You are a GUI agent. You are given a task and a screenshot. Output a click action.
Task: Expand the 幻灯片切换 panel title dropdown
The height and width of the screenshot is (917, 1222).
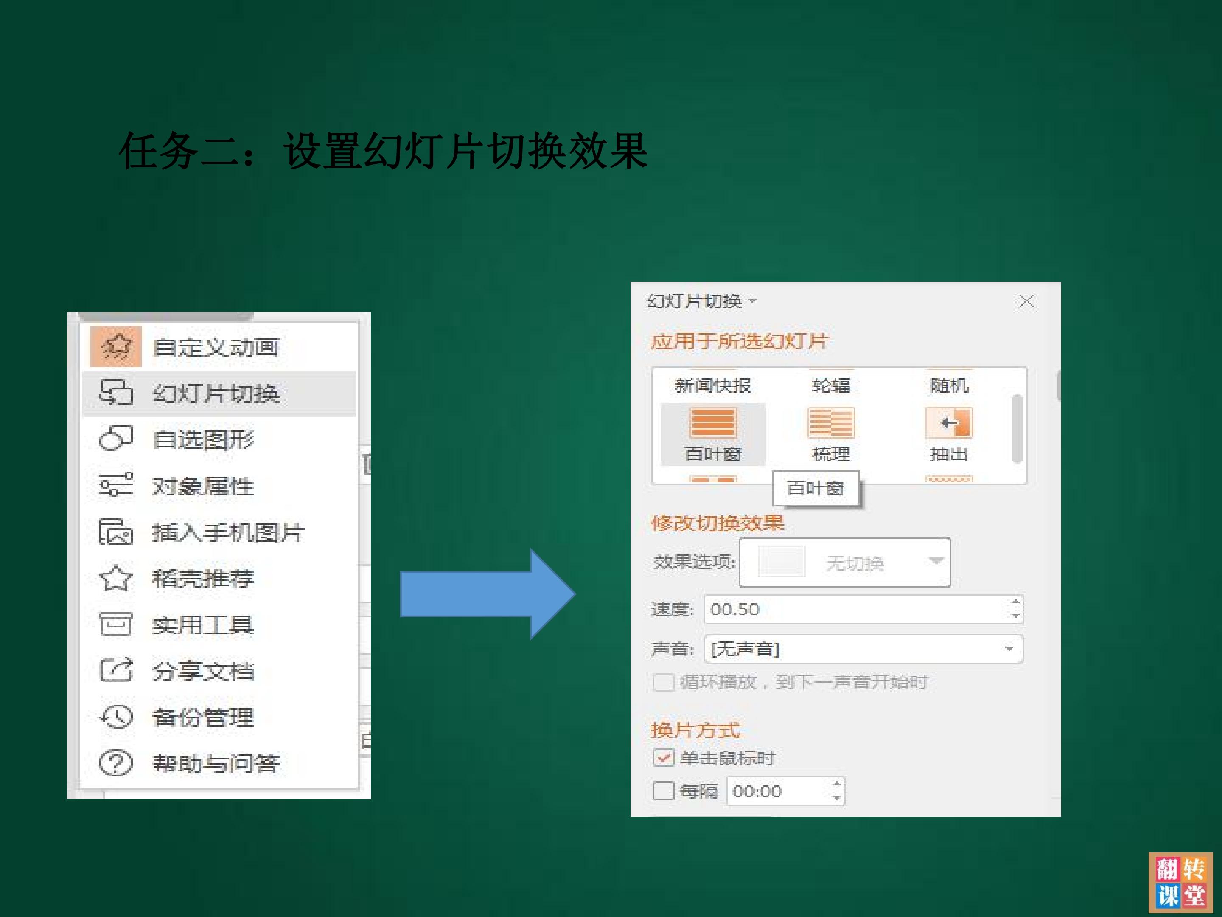point(752,301)
